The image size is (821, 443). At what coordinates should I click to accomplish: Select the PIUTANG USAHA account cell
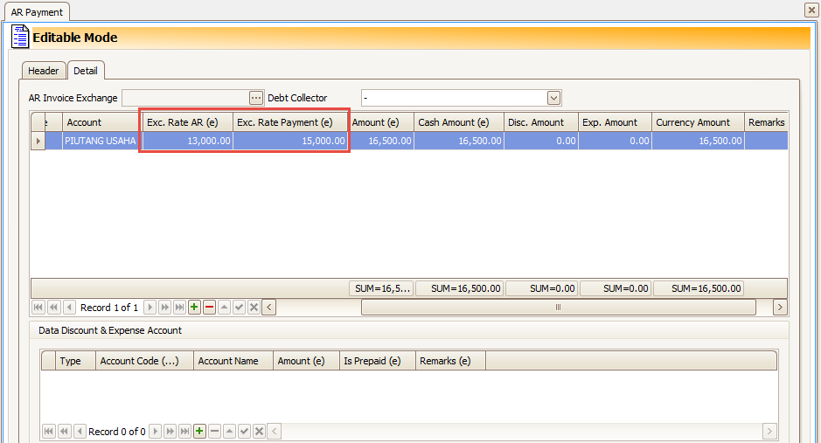[x=101, y=141]
